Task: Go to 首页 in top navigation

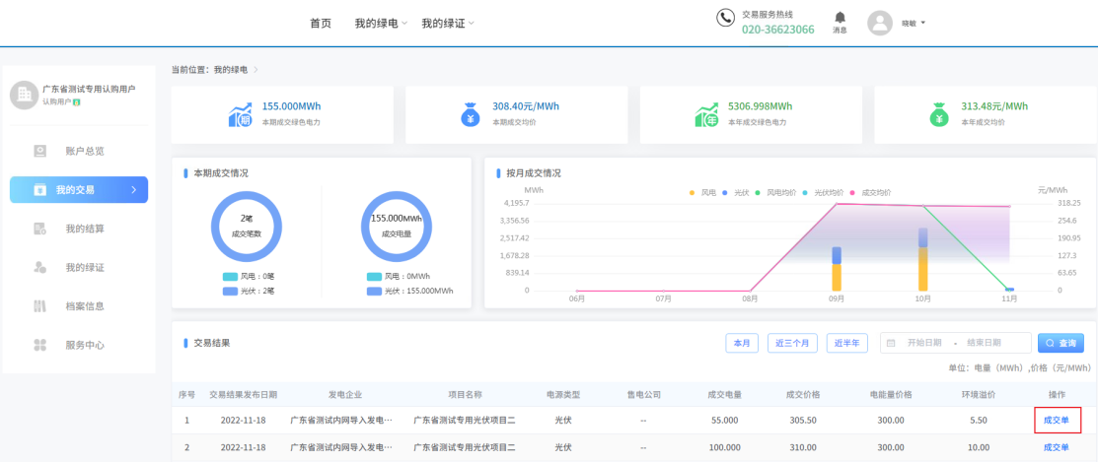Action: click(321, 23)
